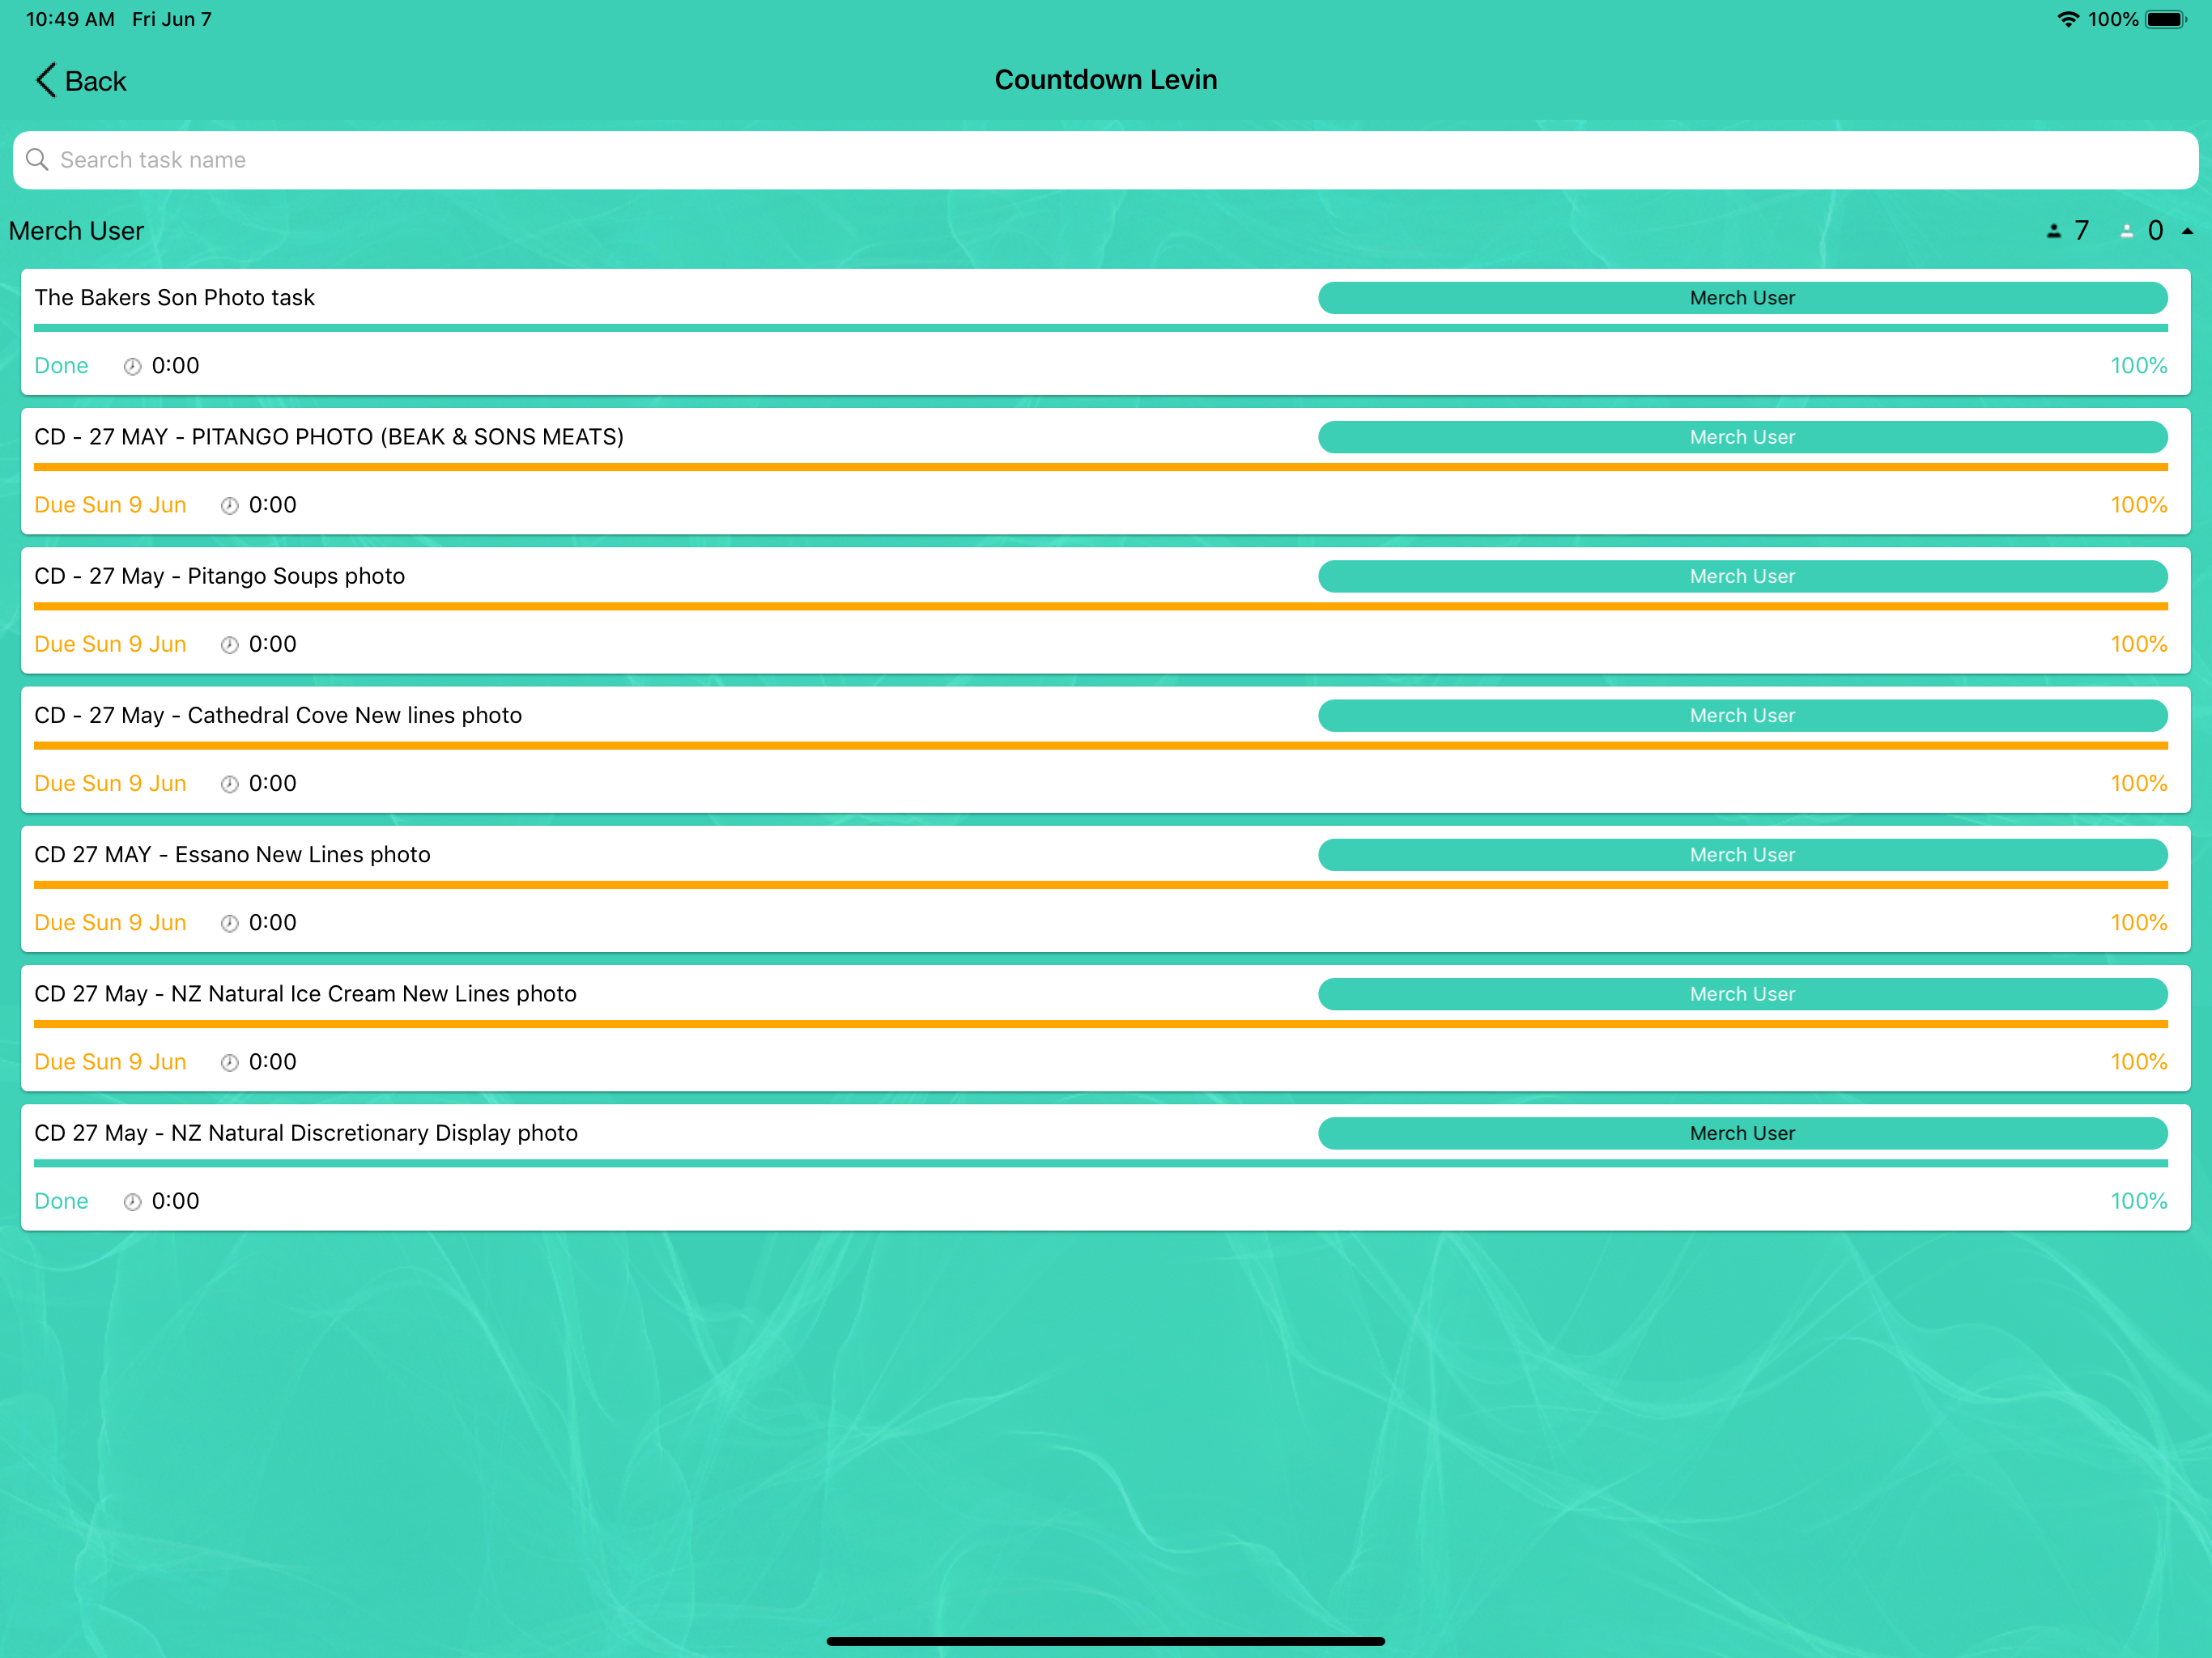2212x1658 pixels.
Task: Click the clock icon on PITANGO PHOTO task
Action: (x=229, y=505)
